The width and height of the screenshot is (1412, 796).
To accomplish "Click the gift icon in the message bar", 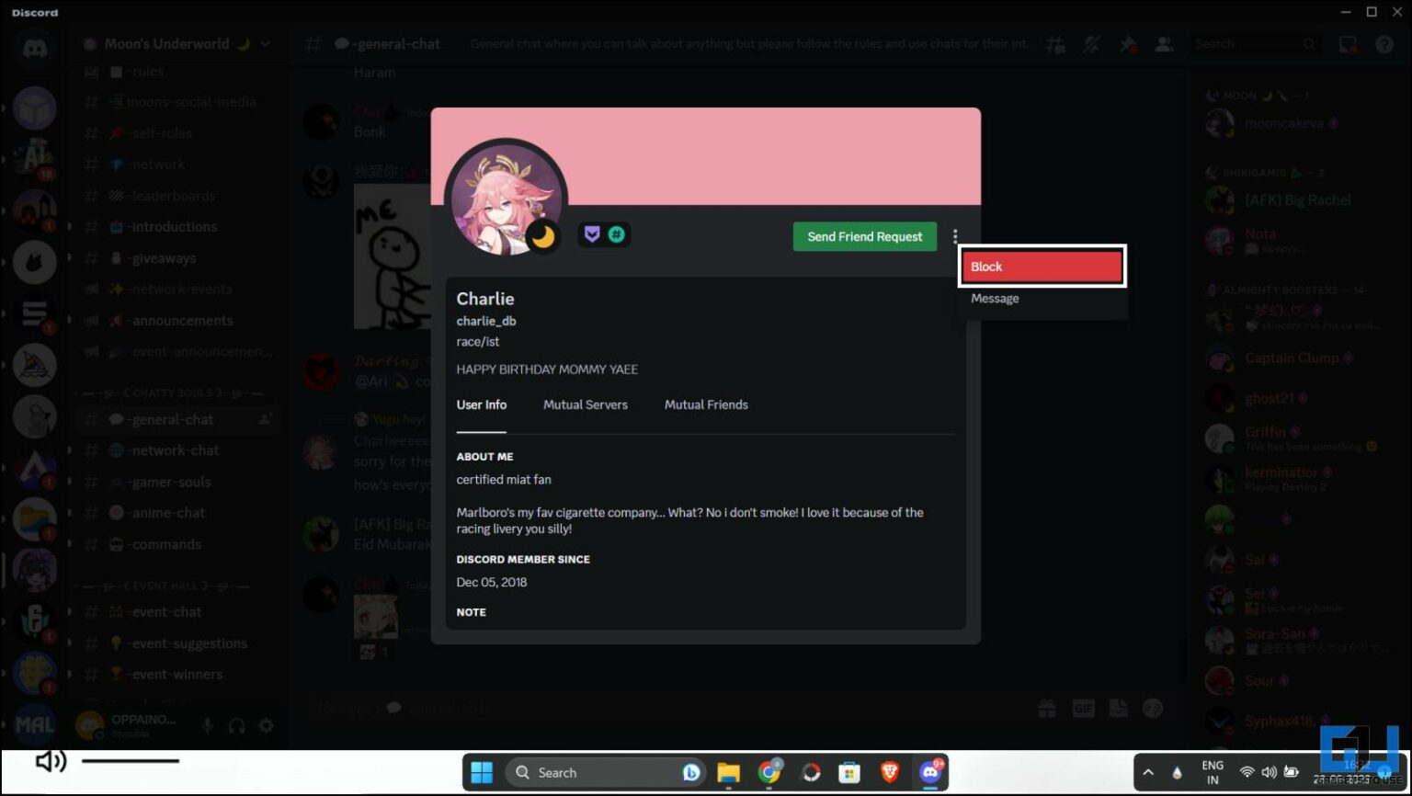I will coord(1047,708).
